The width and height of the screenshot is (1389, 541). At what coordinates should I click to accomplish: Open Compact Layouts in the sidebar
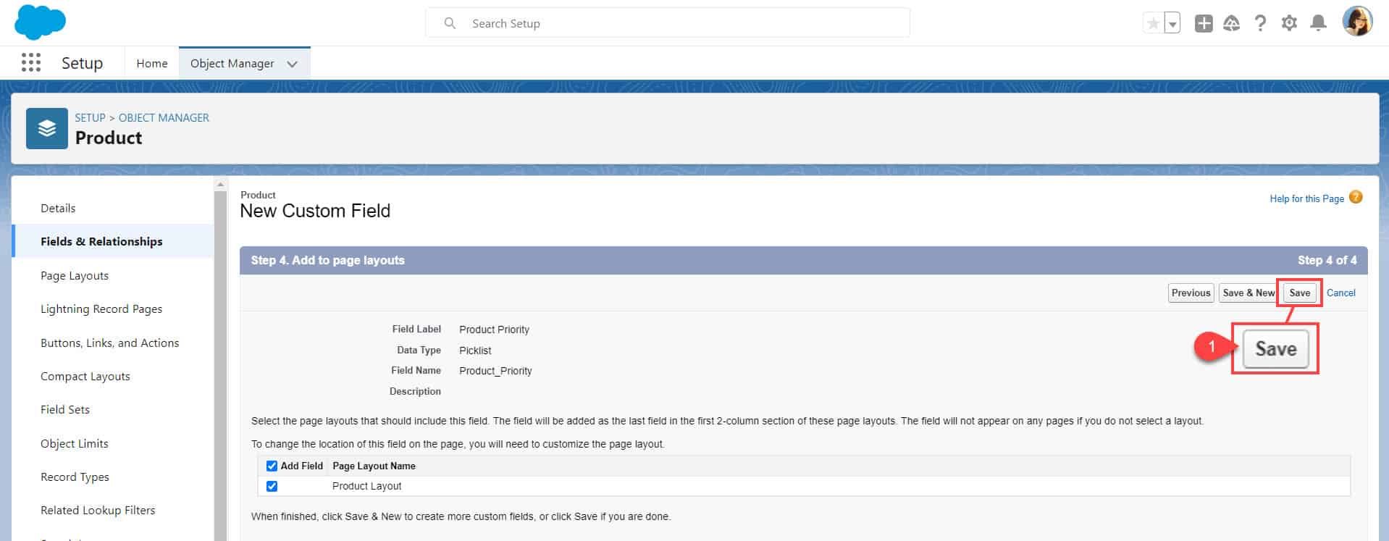[x=85, y=377]
